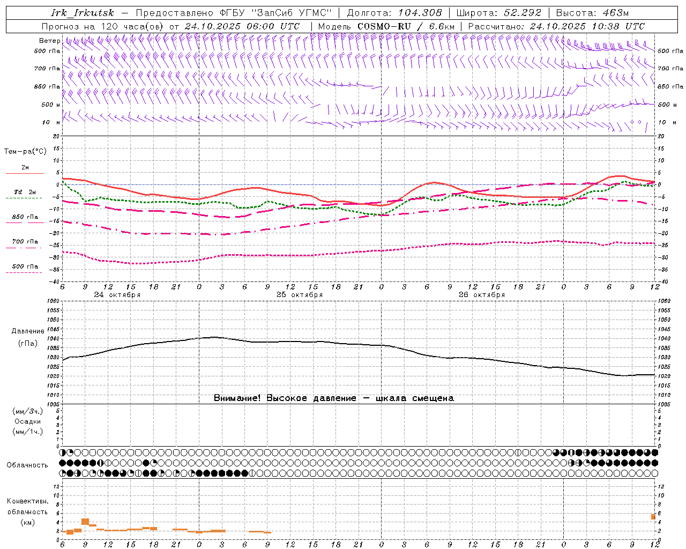This screenshot has width=686, height=549.
Task: Click the Давление pressure panel label
Action: [27, 331]
